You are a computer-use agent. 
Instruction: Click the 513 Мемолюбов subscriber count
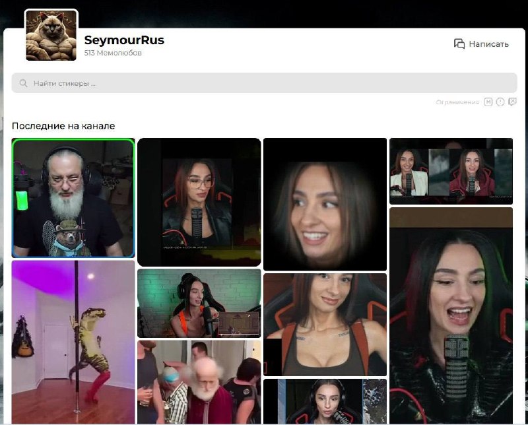113,53
